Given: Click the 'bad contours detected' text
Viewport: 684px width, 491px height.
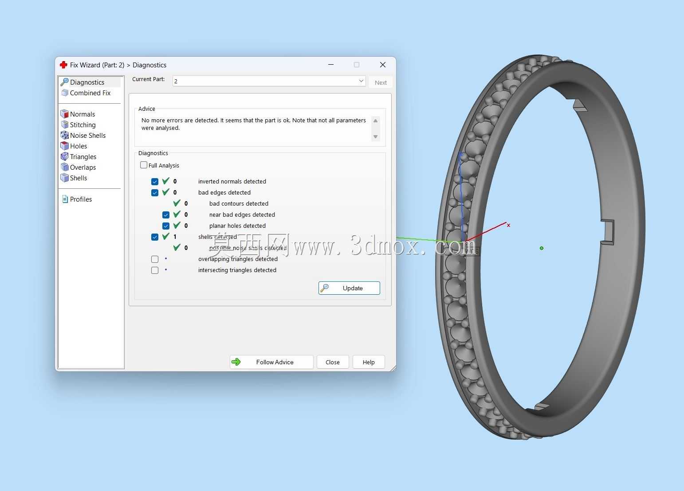Looking at the screenshot, I should click(x=239, y=204).
